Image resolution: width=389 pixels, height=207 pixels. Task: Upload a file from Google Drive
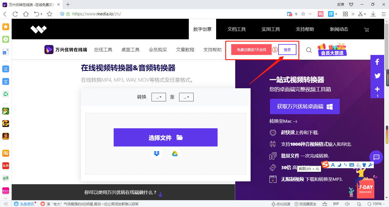pyautogui.click(x=175, y=153)
